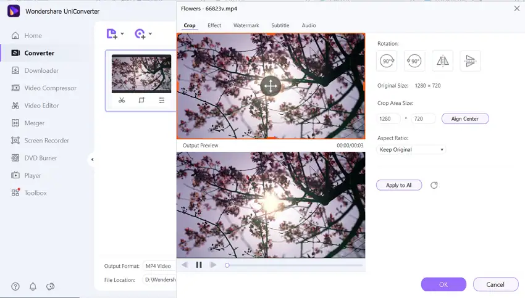Click the trim scissors icon under thumbnail

(x=122, y=100)
